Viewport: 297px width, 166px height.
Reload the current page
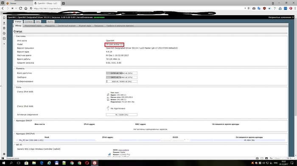(x=20, y=8)
